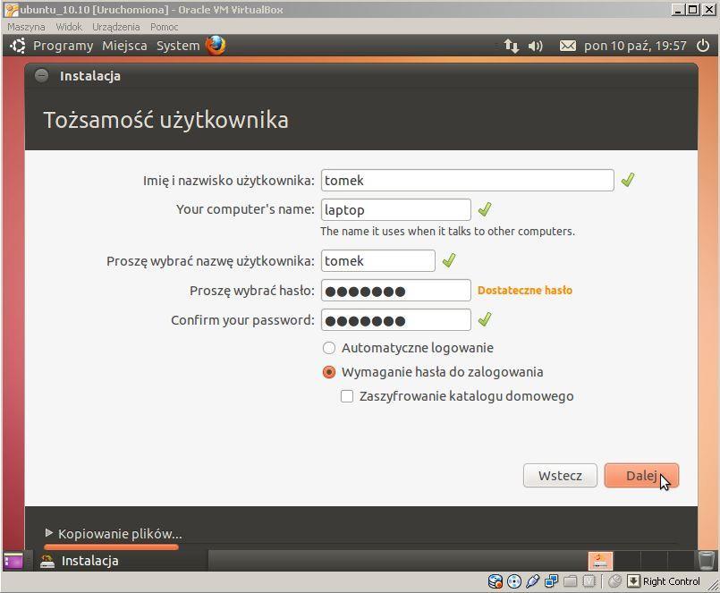This screenshot has height=593, width=720.
Task: Open the System menu
Action: [178, 46]
